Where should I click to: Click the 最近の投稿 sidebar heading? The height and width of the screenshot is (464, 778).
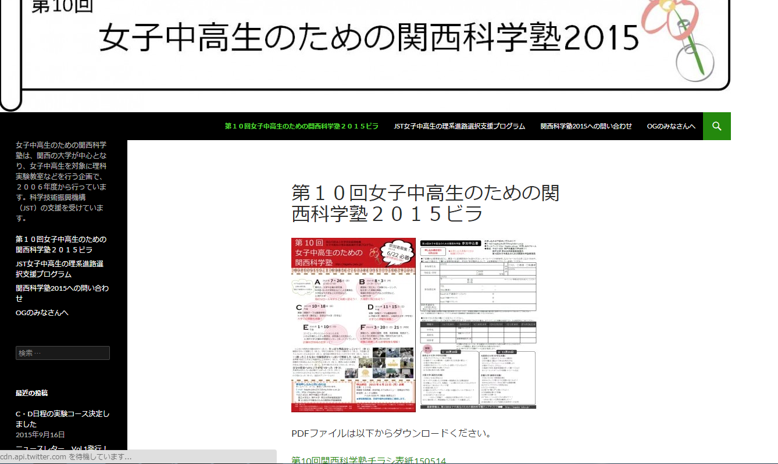click(x=32, y=393)
